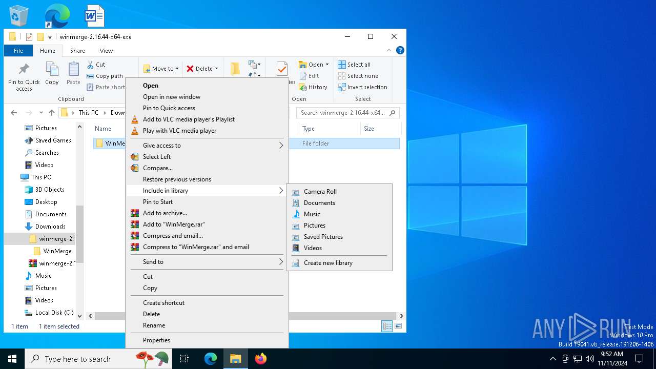This screenshot has height=369, width=656.
Task: Open Microsoft Edge desktop shortcut
Action: 57,15
